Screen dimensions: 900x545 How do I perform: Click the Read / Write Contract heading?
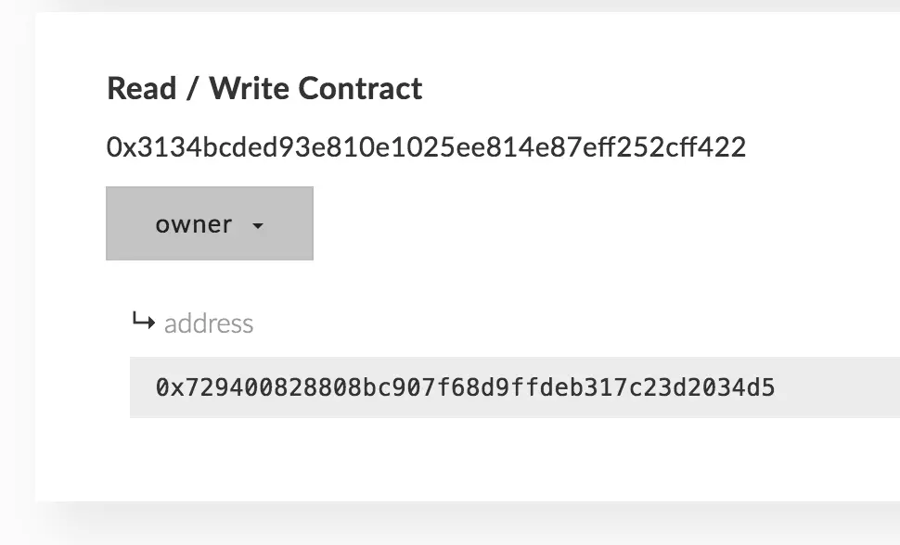[x=264, y=88]
